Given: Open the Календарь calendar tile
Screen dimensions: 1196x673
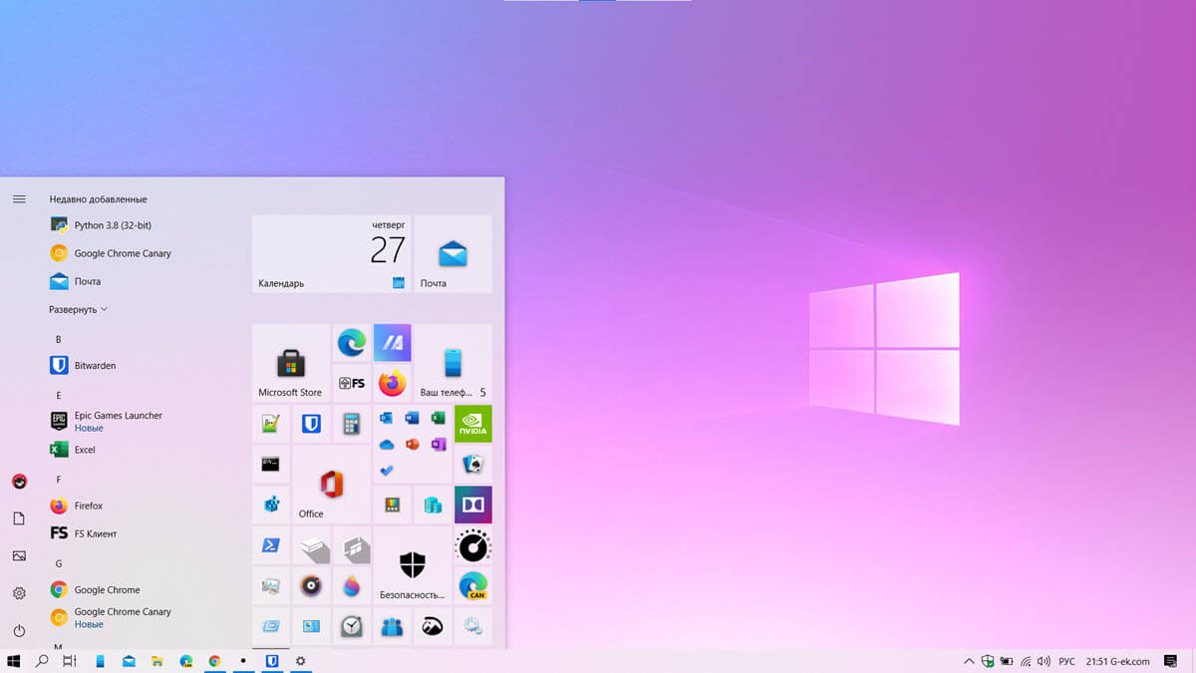Looking at the screenshot, I should pyautogui.click(x=331, y=254).
